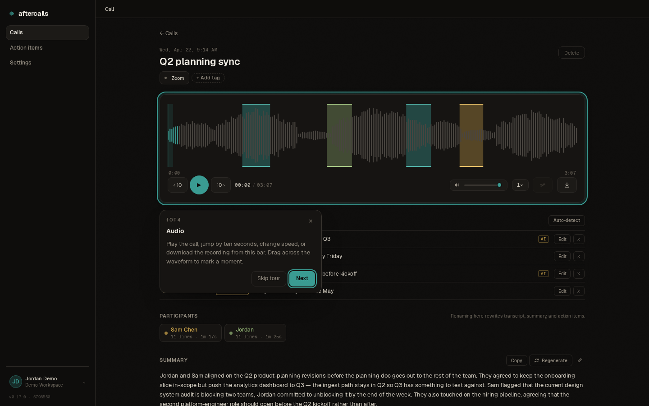This screenshot has width=649, height=406.
Task: Click the Zoom tag
Action: pyautogui.click(x=174, y=78)
